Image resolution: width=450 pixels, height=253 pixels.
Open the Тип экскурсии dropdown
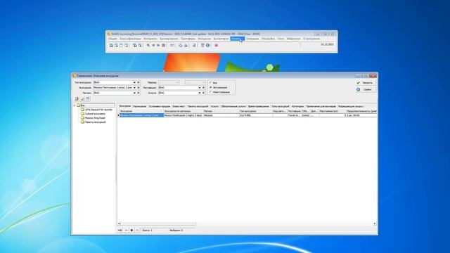pyautogui.click(x=134, y=82)
